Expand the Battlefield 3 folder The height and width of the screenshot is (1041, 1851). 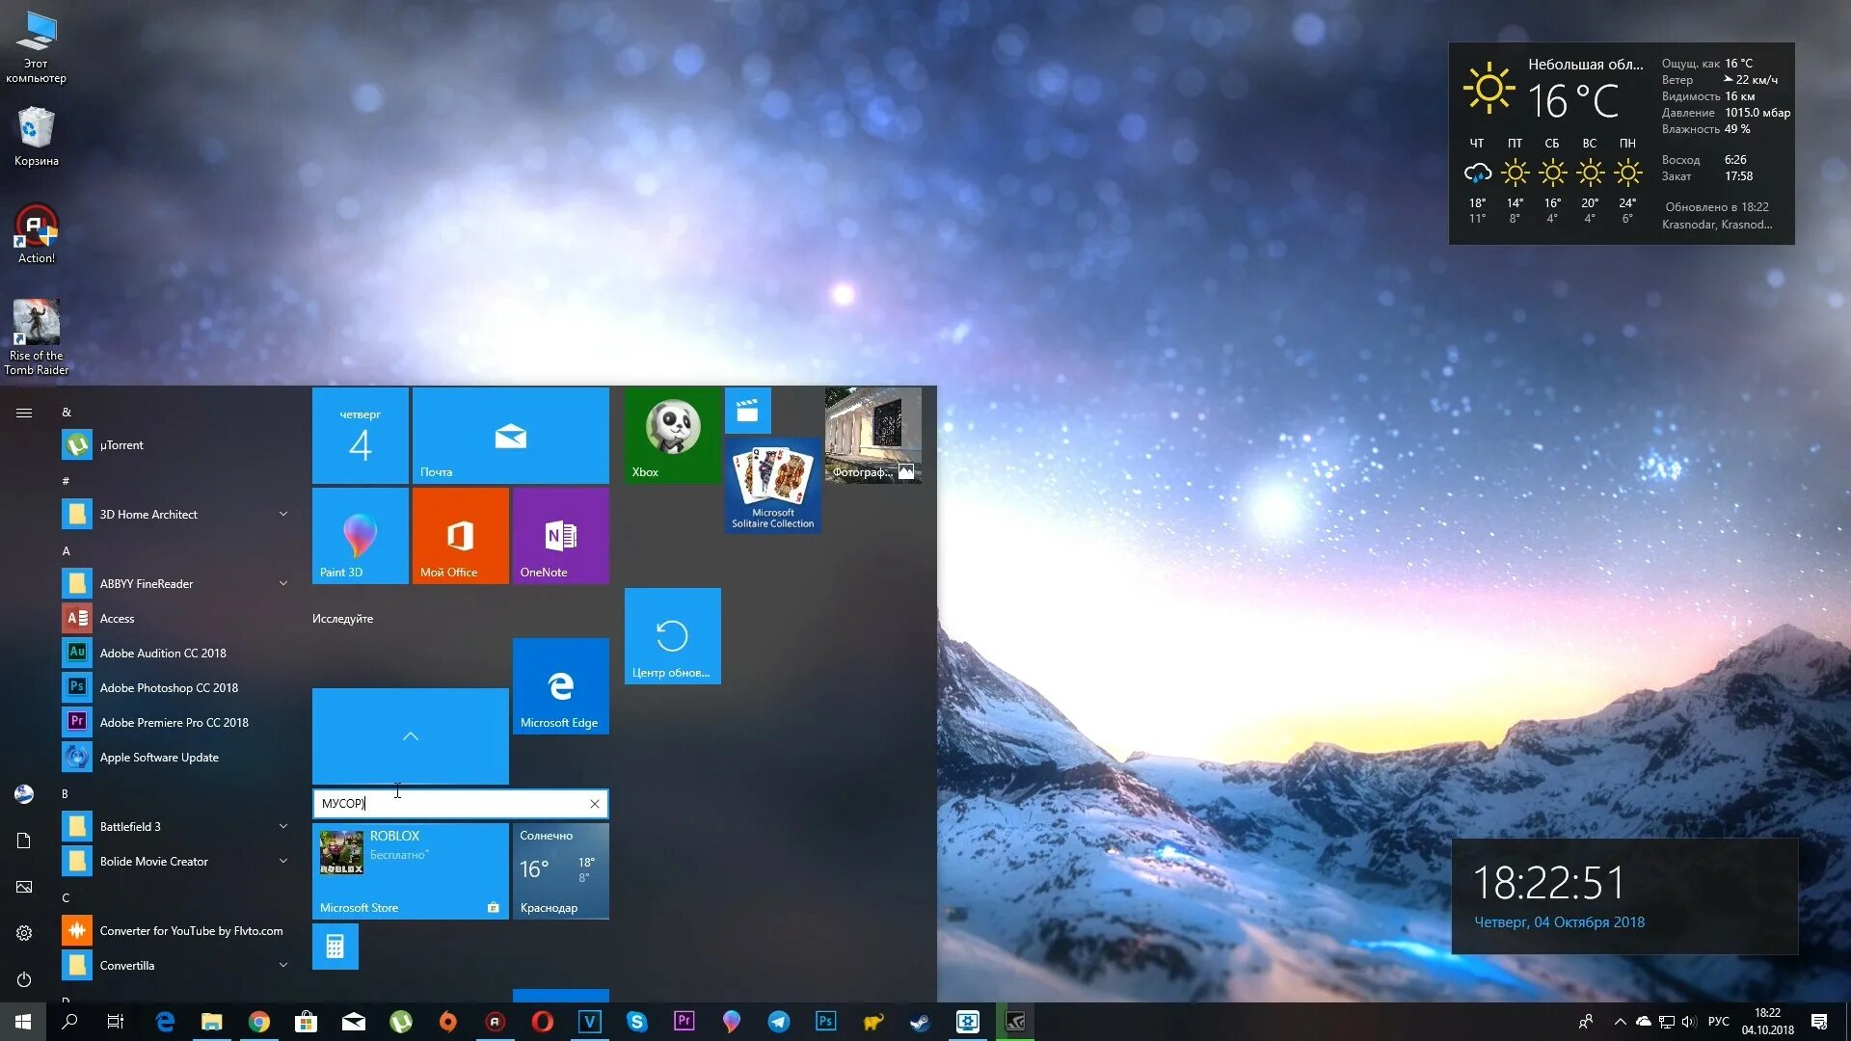click(174, 827)
